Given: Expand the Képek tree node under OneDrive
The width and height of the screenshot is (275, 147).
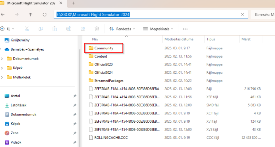Looking at the screenshot, I should tap(2, 68).
